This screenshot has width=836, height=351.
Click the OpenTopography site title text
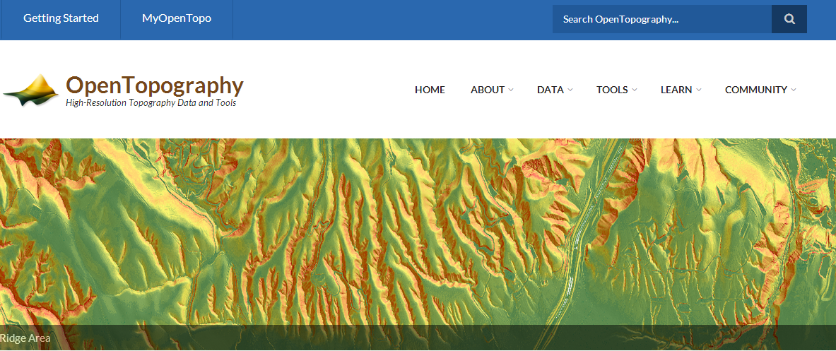coord(155,85)
